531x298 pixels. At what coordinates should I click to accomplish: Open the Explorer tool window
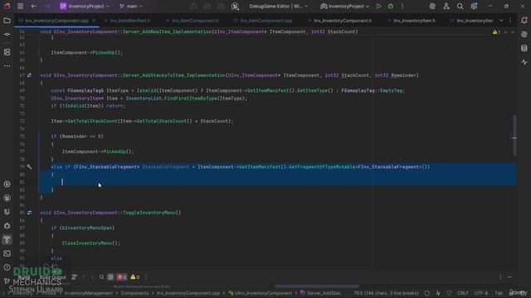pyautogui.click(x=7, y=21)
